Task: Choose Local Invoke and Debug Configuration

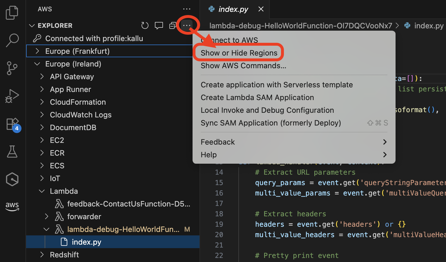Action: tap(294, 110)
